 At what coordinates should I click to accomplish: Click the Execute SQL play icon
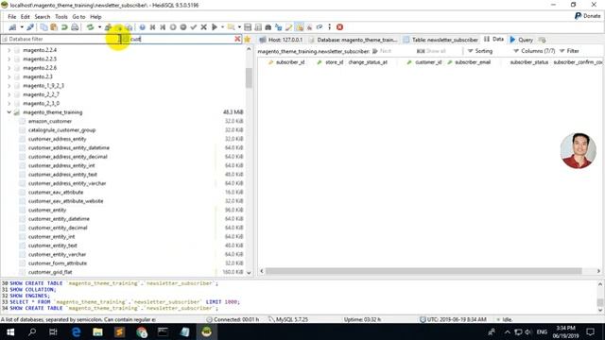tap(215, 27)
